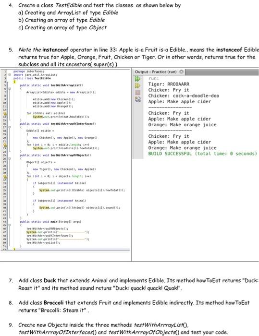
Task: Click the Re-run with debugger arrow icon
Action: (137, 86)
